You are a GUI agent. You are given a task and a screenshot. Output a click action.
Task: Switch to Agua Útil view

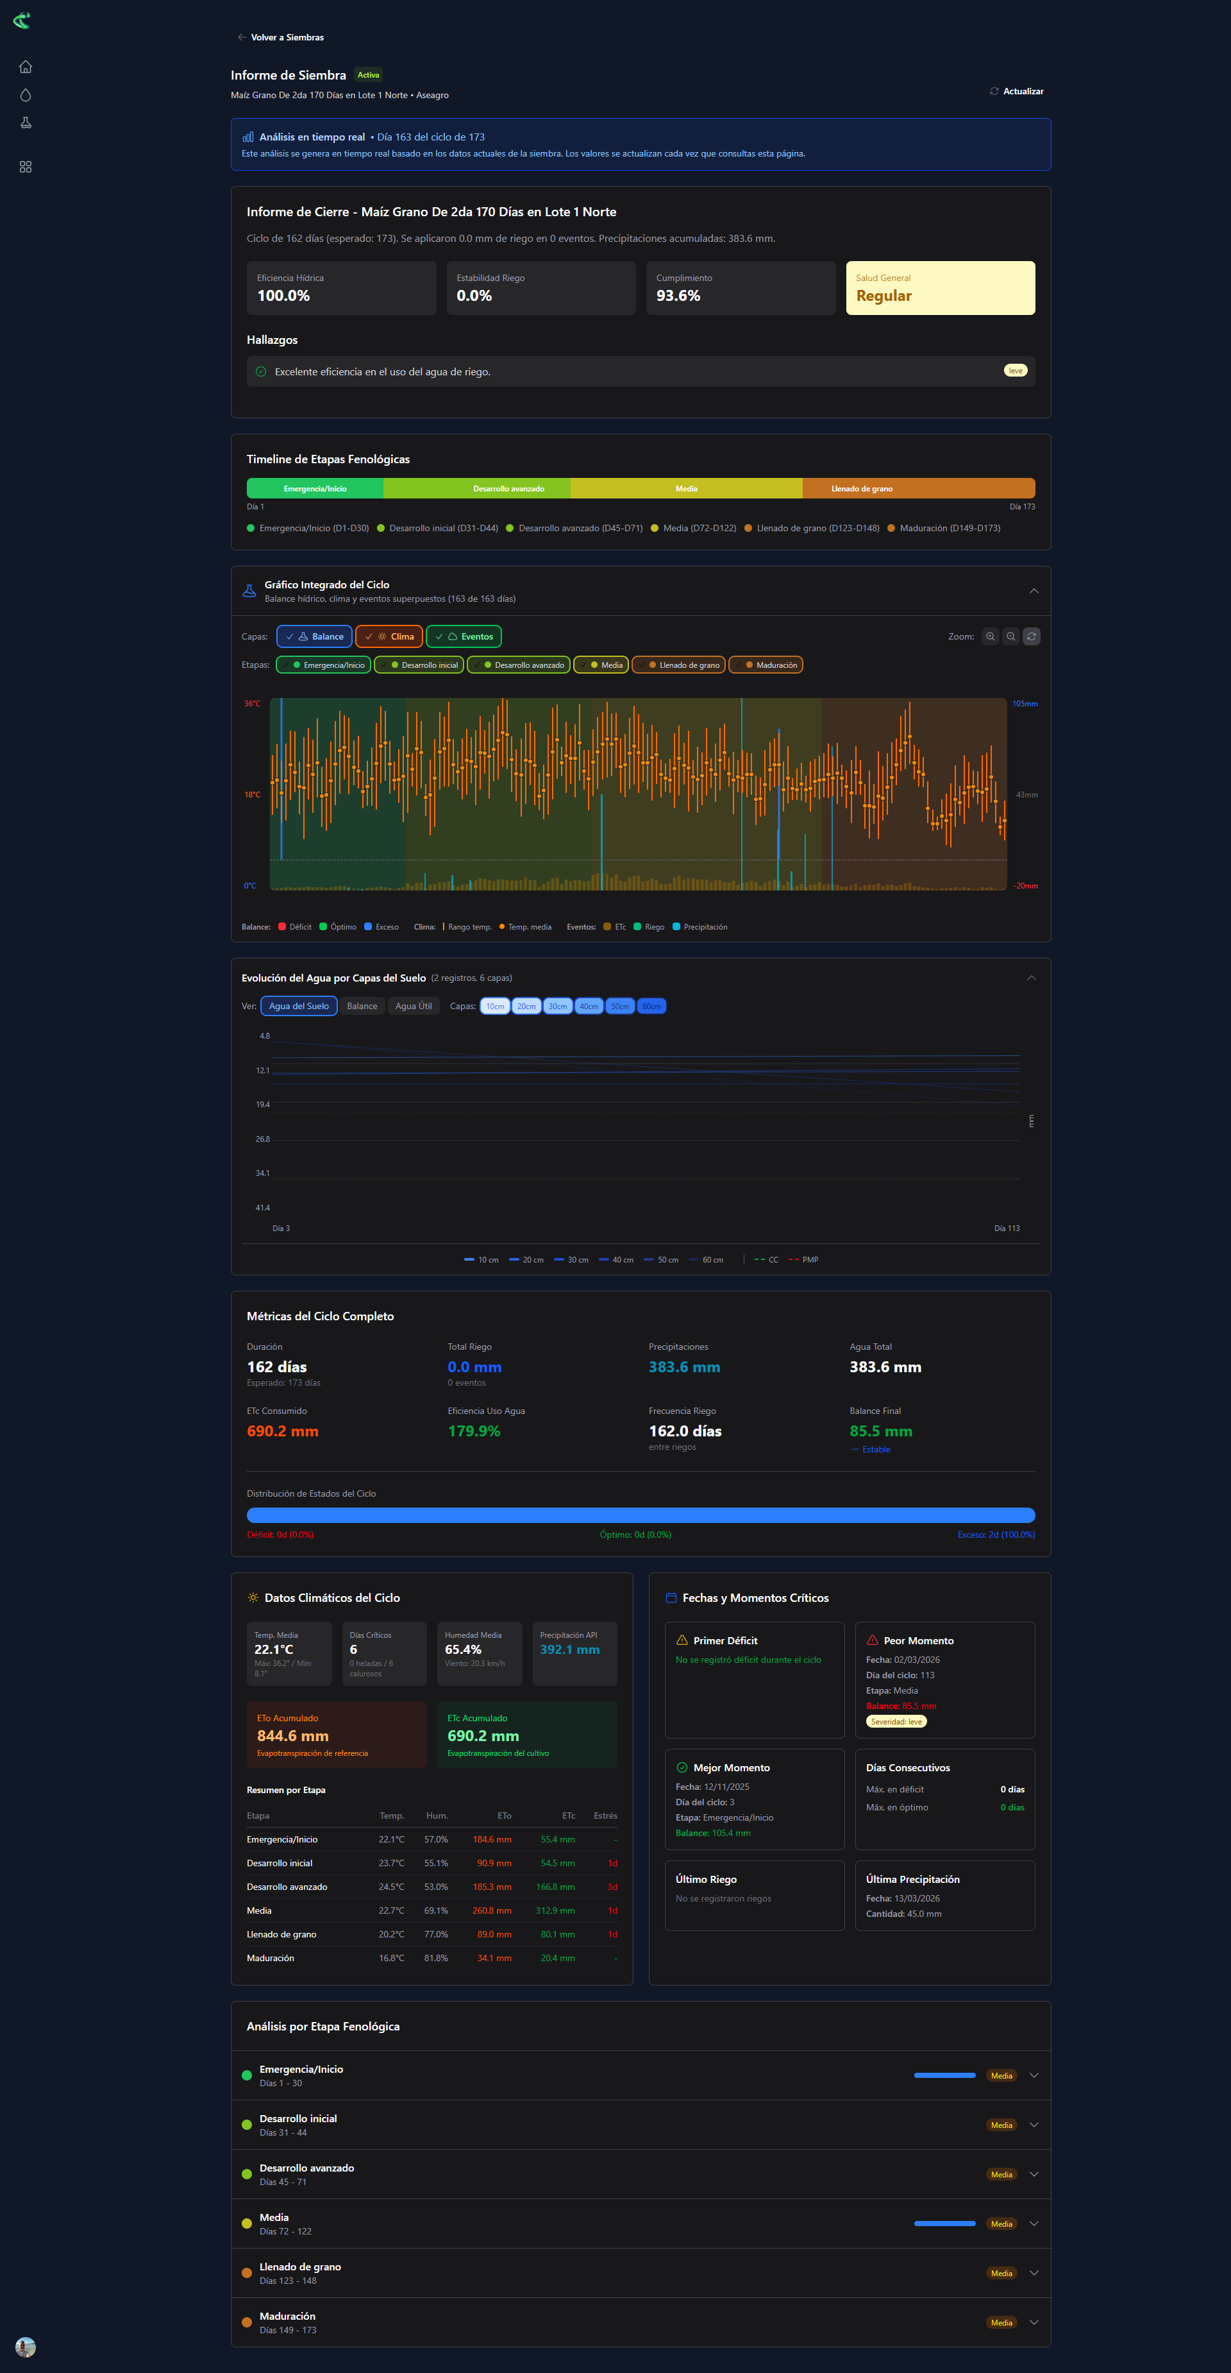pyautogui.click(x=414, y=1006)
